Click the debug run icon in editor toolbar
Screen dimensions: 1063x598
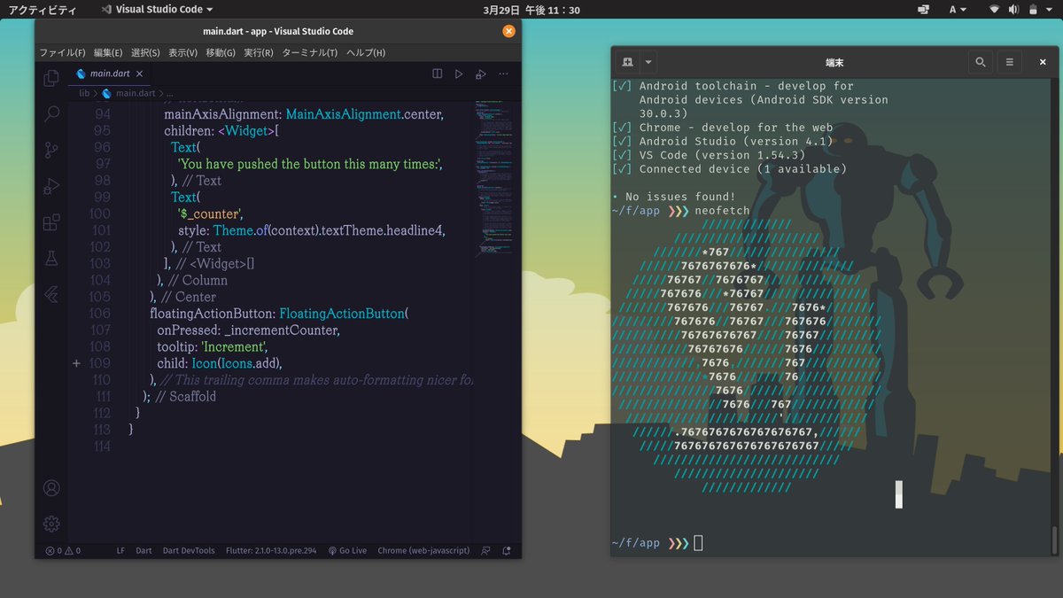[x=481, y=74]
